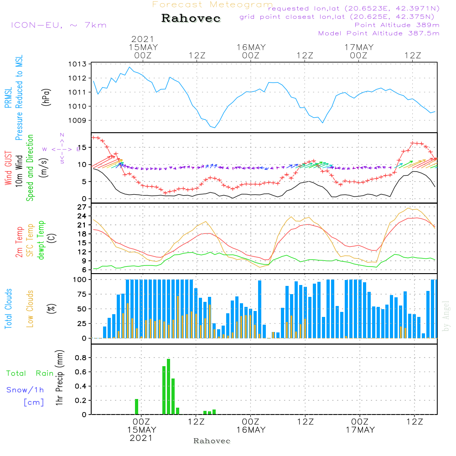
Task: Select the PRMSL axis label
Action: (x=8, y=96)
